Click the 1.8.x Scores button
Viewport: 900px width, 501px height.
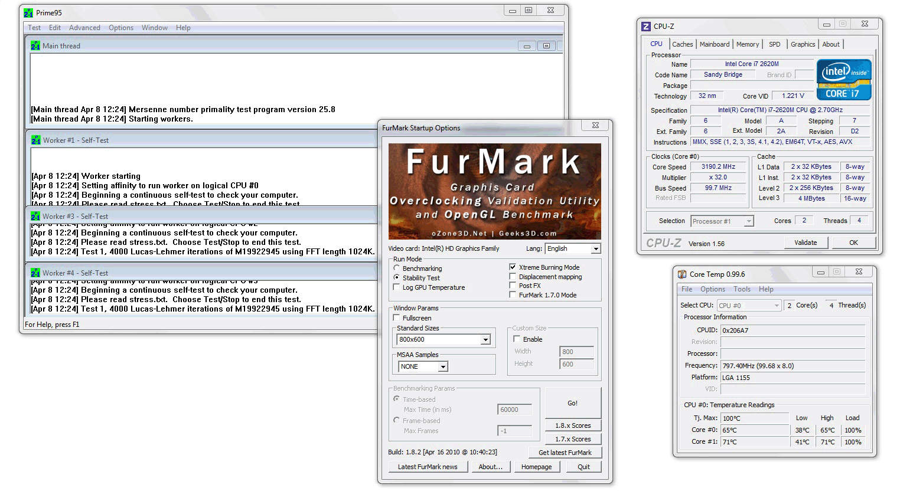573,425
